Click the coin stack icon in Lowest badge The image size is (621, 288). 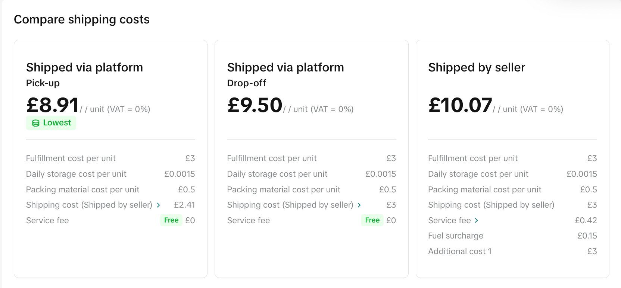(x=36, y=123)
